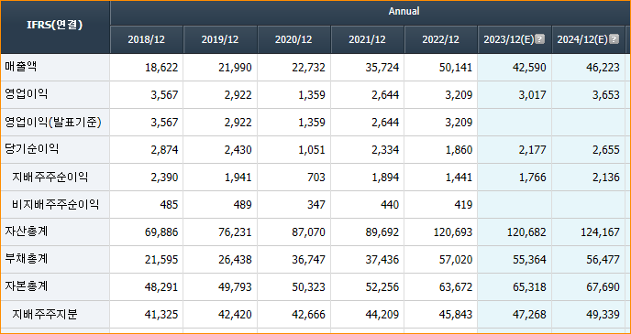Click the 부채총계 row label
Image resolution: width=631 pixels, height=334 pixels.
click(27, 259)
